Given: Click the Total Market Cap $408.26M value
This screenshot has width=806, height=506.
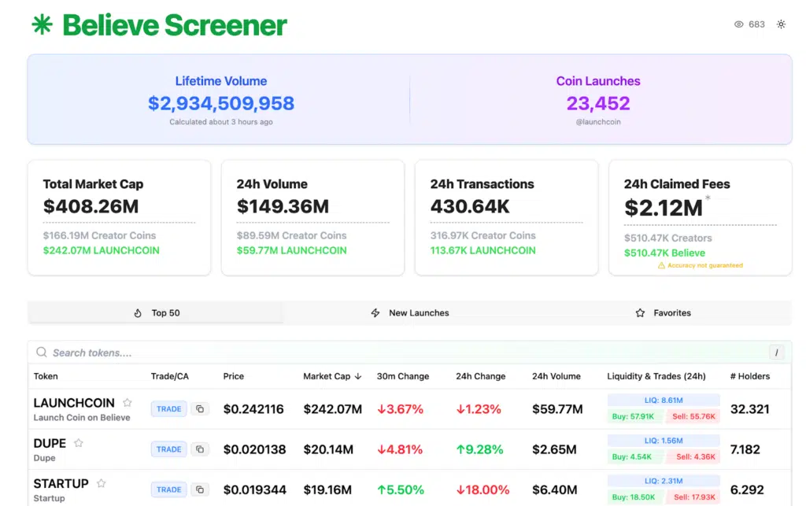Looking at the screenshot, I should [x=91, y=206].
